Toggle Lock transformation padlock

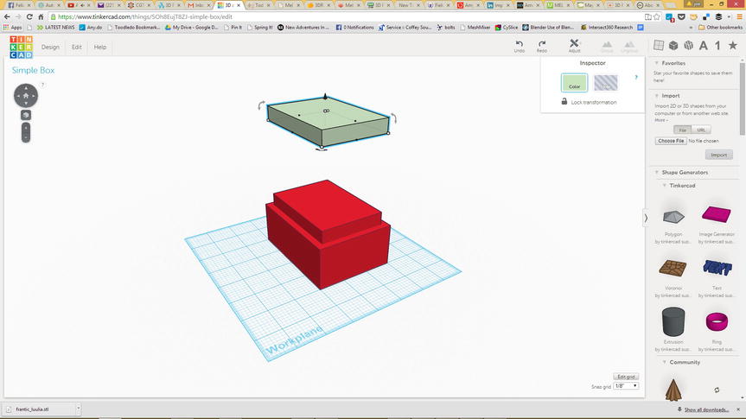pyautogui.click(x=564, y=101)
